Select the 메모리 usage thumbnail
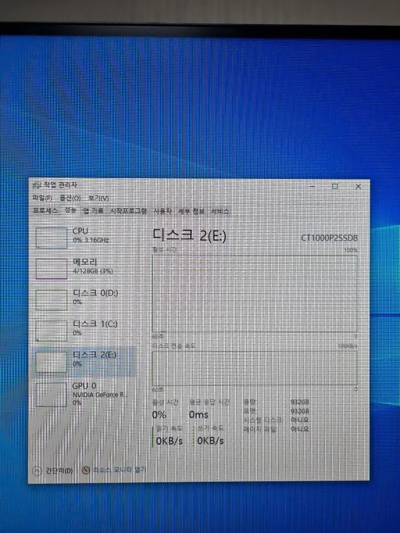The width and height of the screenshot is (400, 533). tap(52, 269)
